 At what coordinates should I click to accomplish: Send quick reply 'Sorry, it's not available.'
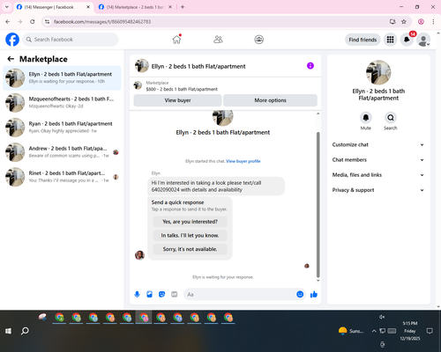tap(190, 249)
